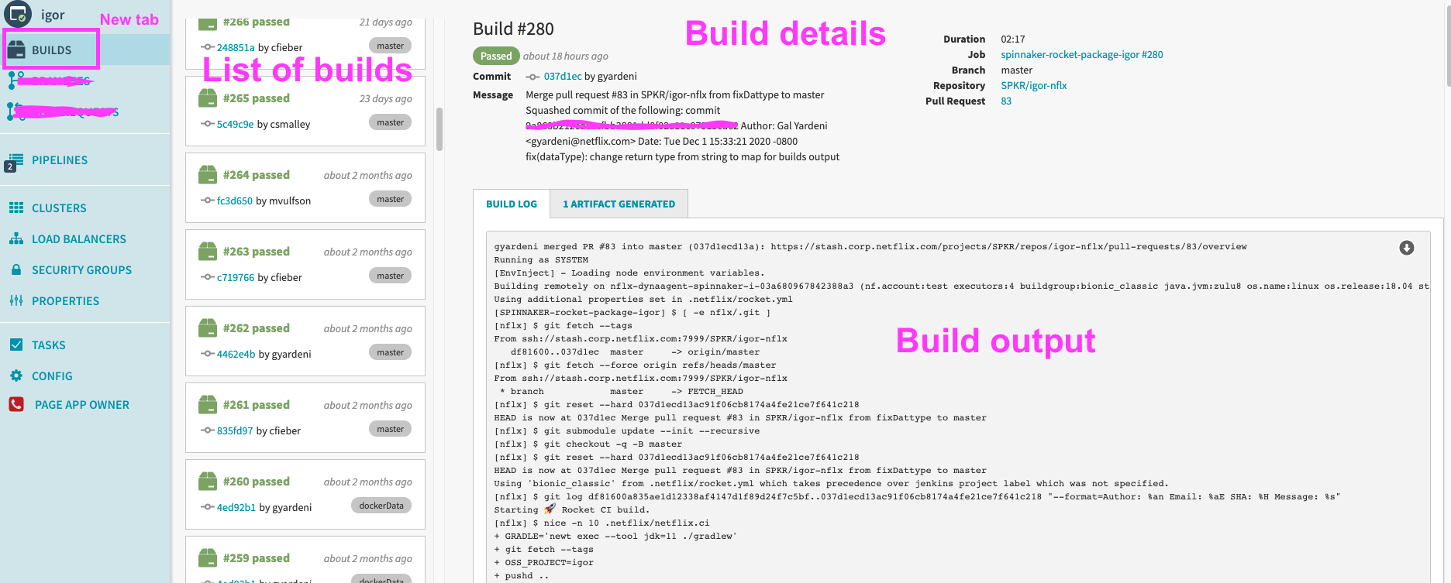Select the Build Log tab

click(x=512, y=204)
